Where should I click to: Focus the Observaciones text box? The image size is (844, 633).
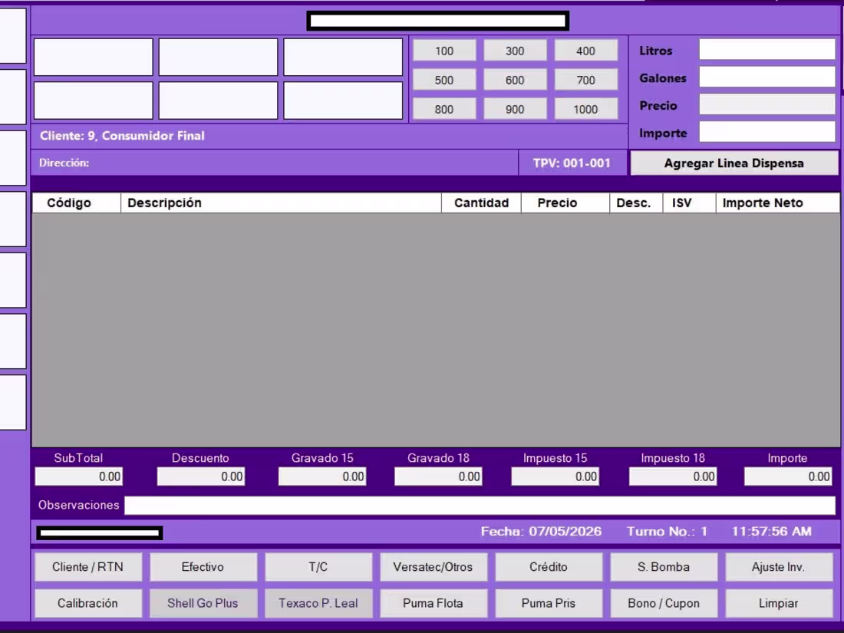[480, 506]
